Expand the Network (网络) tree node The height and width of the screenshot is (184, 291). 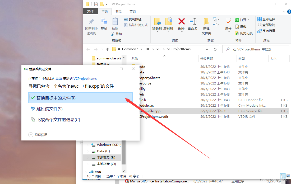(86, 172)
